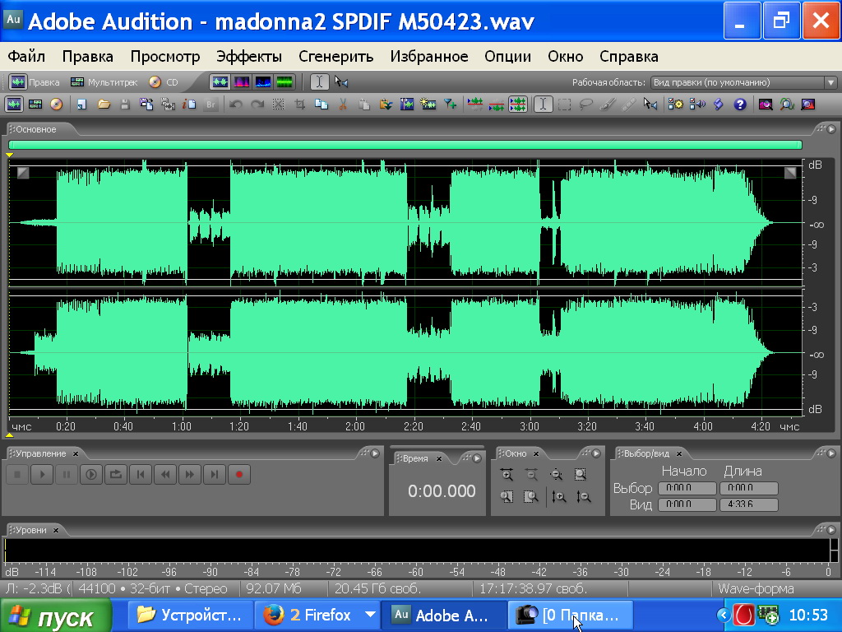Close the Время panel tab
Screen dimensions: 842x632
pyautogui.click(x=439, y=459)
